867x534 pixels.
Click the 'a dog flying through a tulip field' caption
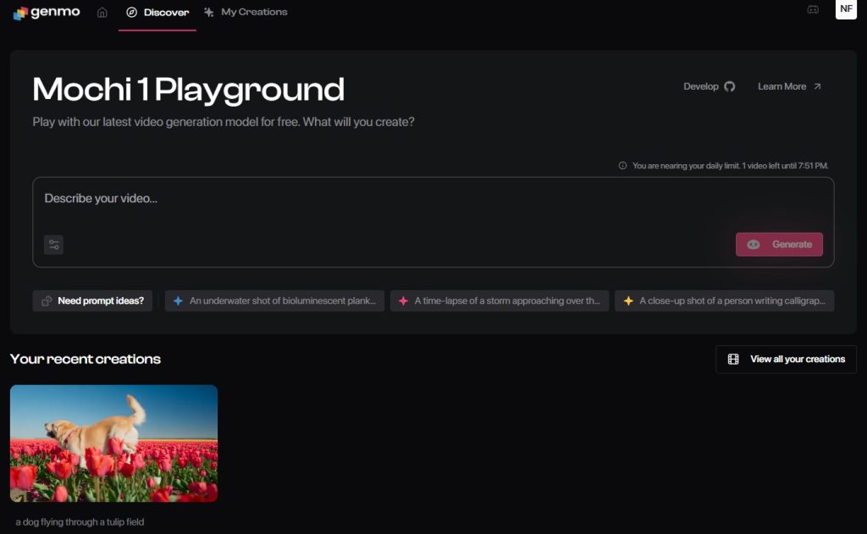pyautogui.click(x=80, y=522)
